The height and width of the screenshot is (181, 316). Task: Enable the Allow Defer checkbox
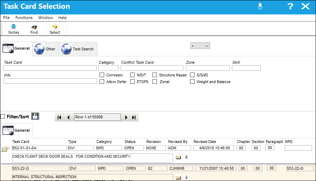[x=102, y=82]
